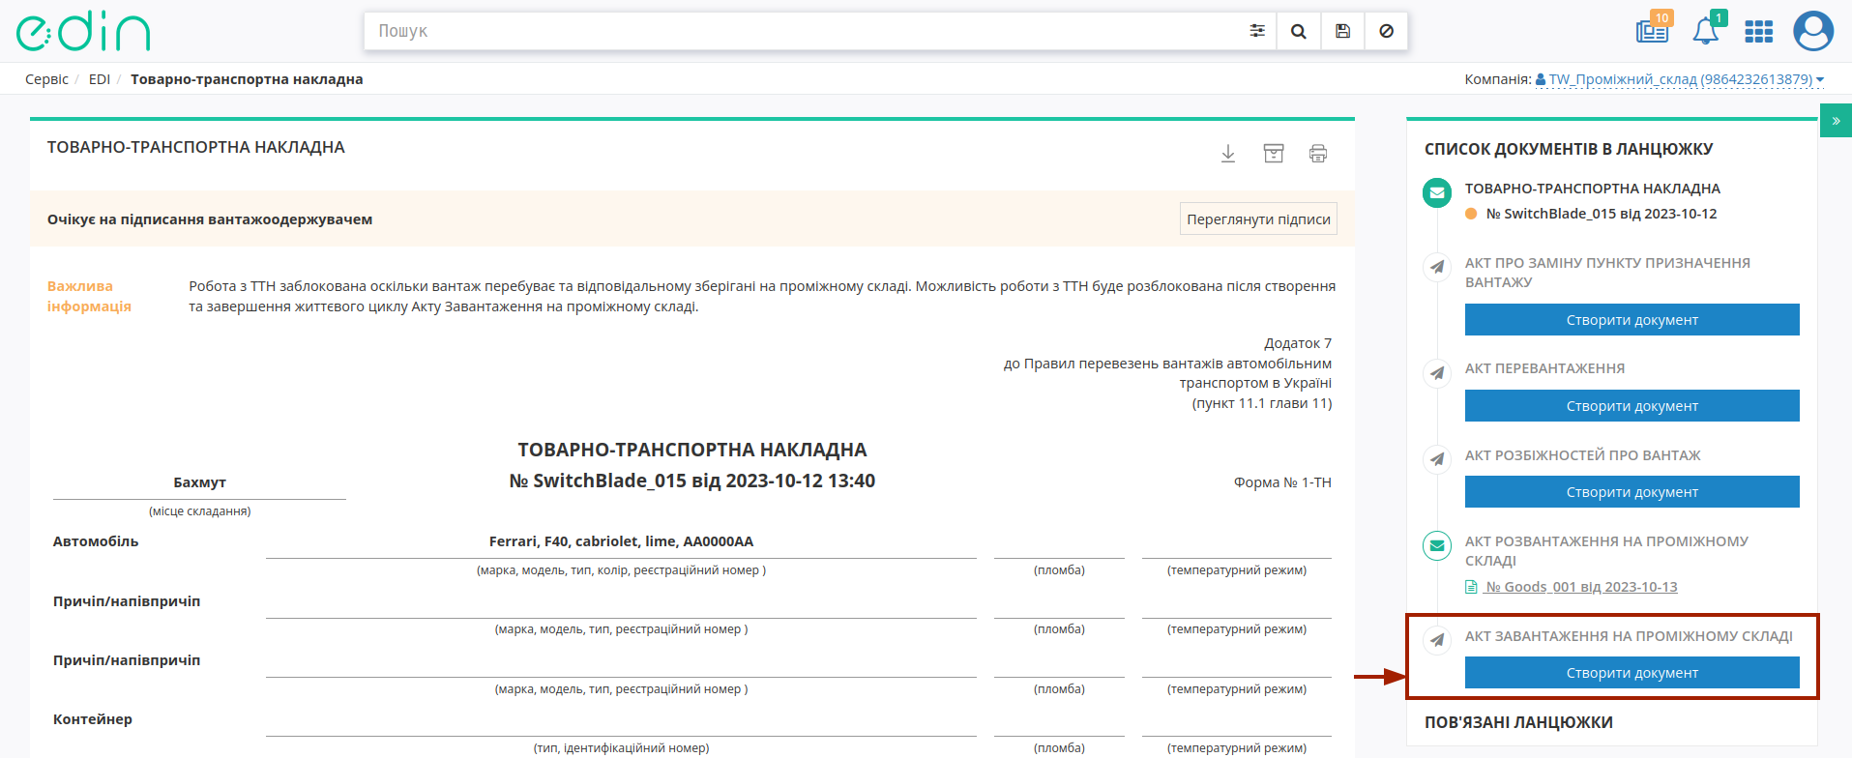This screenshot has width=1852, height=758.
Task: Click the magnifier search button
Action: point(1299,31)
